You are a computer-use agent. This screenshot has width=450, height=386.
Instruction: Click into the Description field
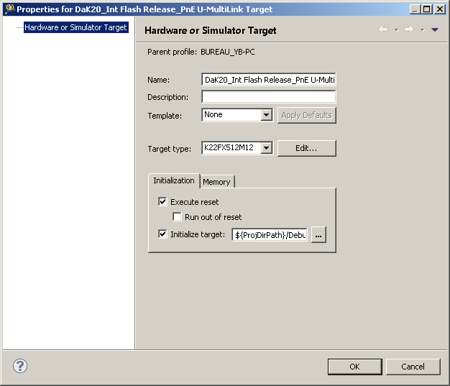pyautogui.click(x=269, y=97)
